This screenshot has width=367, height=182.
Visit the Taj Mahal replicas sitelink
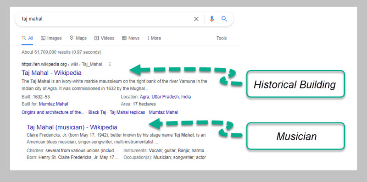click(x=128, y=112)
